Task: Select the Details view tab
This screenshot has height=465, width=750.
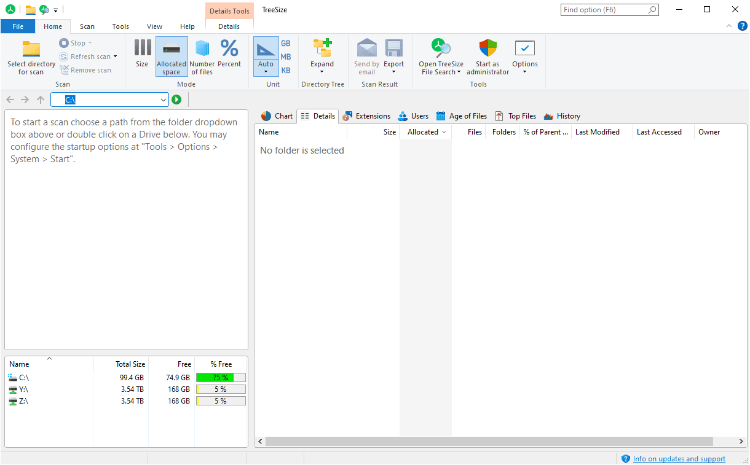Action: click(318, 116)
